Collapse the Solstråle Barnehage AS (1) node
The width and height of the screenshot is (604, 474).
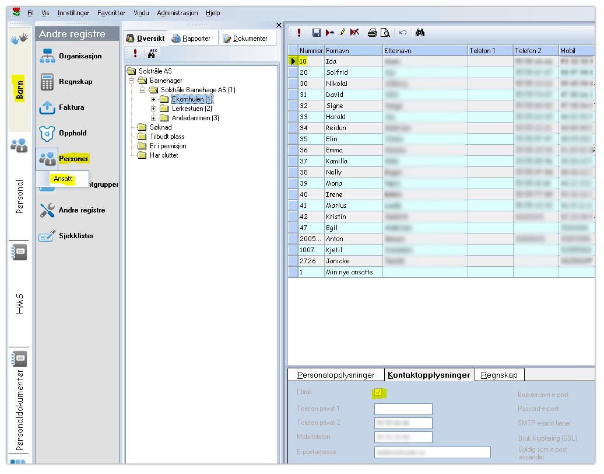coord(142,90)
